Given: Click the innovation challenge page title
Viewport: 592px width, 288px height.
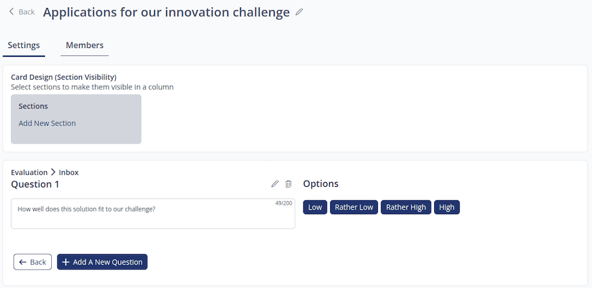Looking at the screenshot, I should [x=166, y=12].
